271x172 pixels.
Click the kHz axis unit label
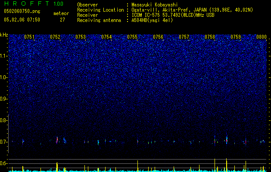[4, 35]
